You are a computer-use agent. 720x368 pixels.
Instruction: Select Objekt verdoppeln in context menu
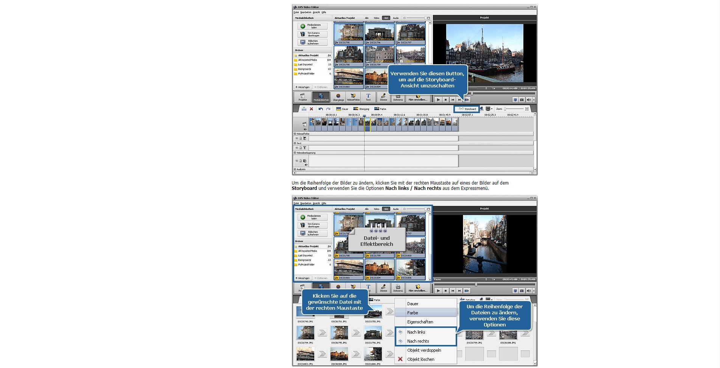425,350
